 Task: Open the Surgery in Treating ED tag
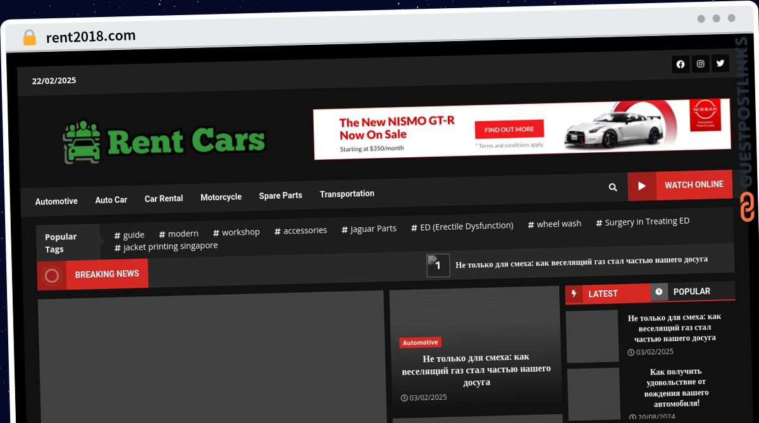(x=643, y=222)
